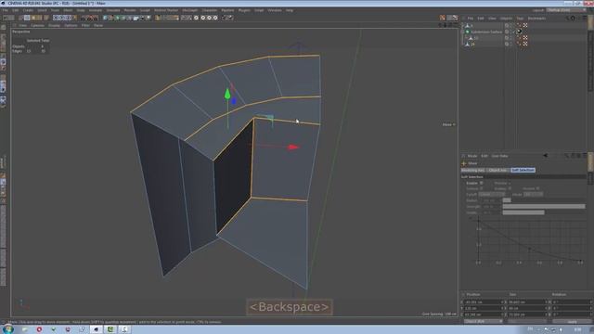Screen dimensions: 594x334
Task: Click the Subdivision Surface object icon
Action: point(468,32)
